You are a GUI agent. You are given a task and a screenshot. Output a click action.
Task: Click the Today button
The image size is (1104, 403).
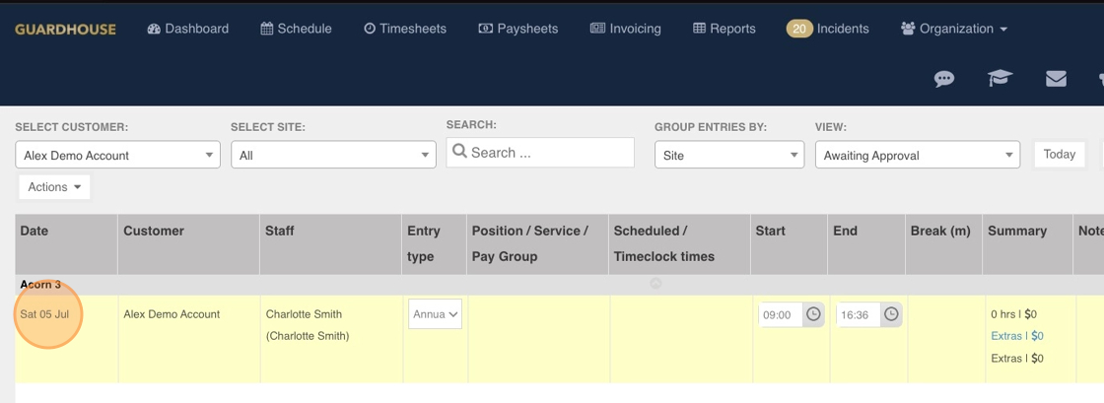tap(1059, 154)
